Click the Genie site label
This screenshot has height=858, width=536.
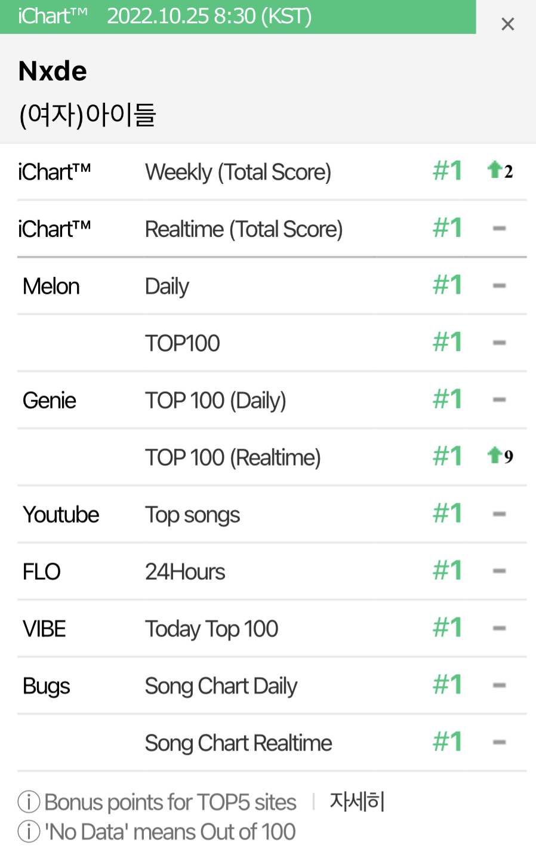(x=50, y=401)
